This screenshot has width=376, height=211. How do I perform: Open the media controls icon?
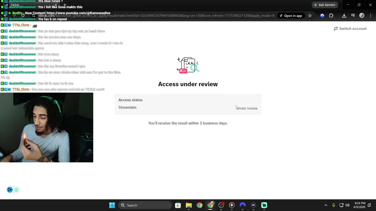click(x=353, y=16)
